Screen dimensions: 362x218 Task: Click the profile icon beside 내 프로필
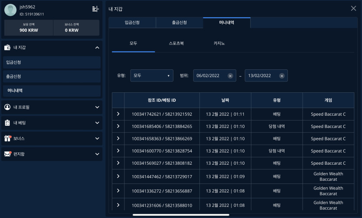click(7, 107)
